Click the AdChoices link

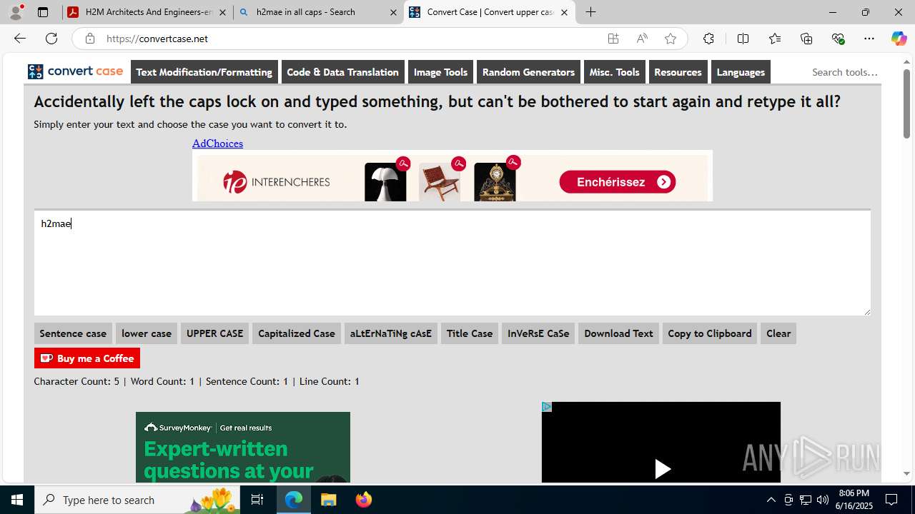pos(217,143)
